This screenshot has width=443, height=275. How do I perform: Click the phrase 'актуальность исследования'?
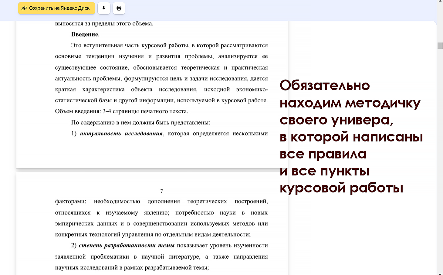[x=121, y=134]
